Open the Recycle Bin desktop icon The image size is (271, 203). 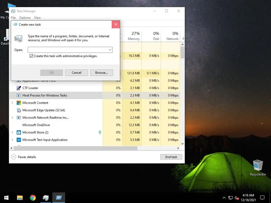(x=258, y=168)
